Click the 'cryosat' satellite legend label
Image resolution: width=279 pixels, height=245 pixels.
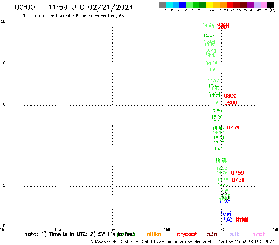(187, 234)
